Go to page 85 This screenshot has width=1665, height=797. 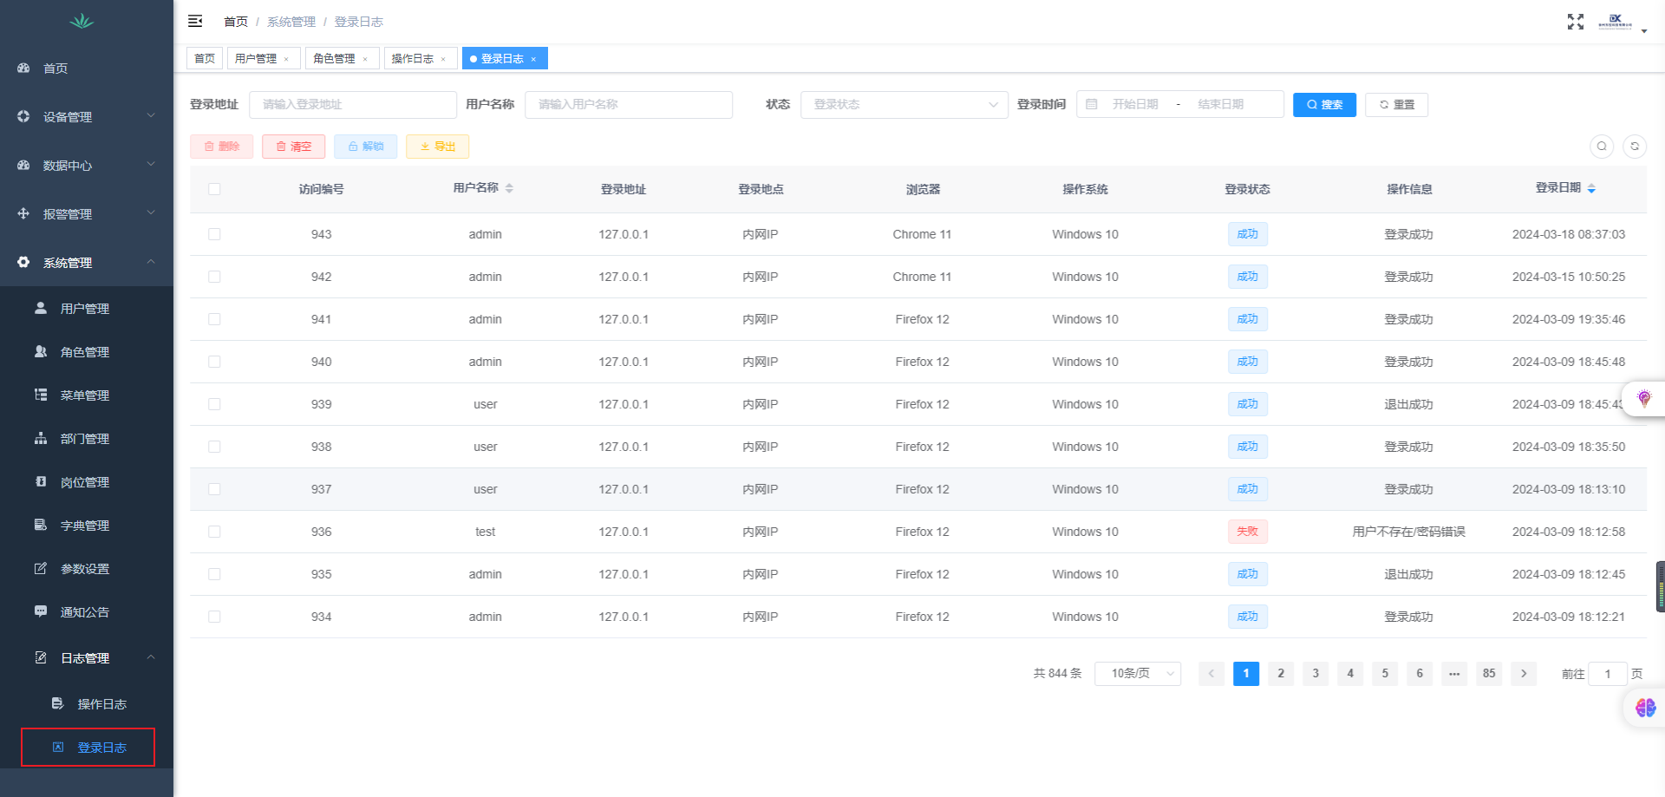pyautogui.click(x=1489, y=673)
